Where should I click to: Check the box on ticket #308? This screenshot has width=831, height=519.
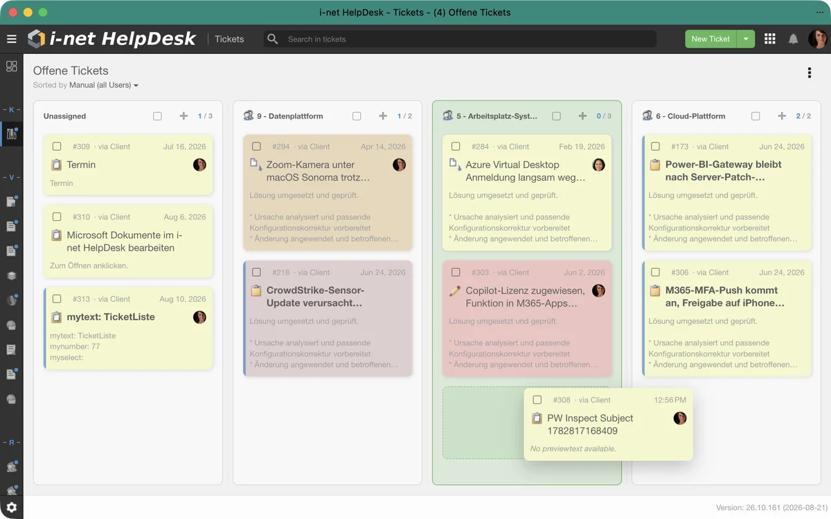tap(537, 400)
